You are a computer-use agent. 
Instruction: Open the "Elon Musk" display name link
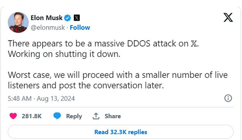click(47, 17)
